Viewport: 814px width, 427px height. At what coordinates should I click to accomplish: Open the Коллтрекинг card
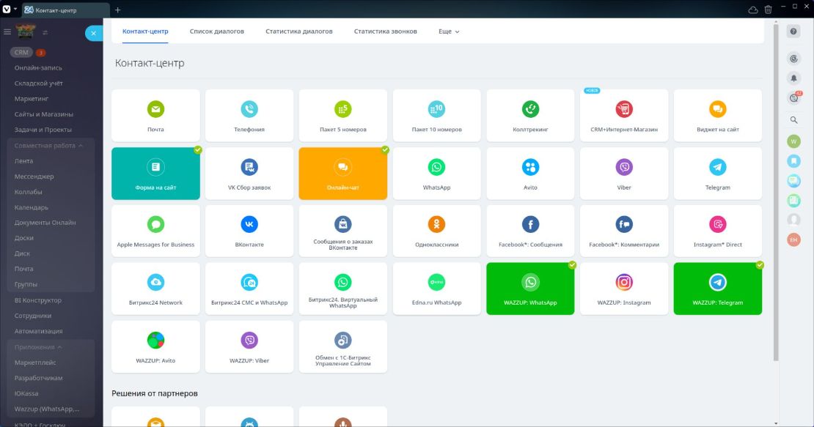pyautogui.click(x=530, y=115)
